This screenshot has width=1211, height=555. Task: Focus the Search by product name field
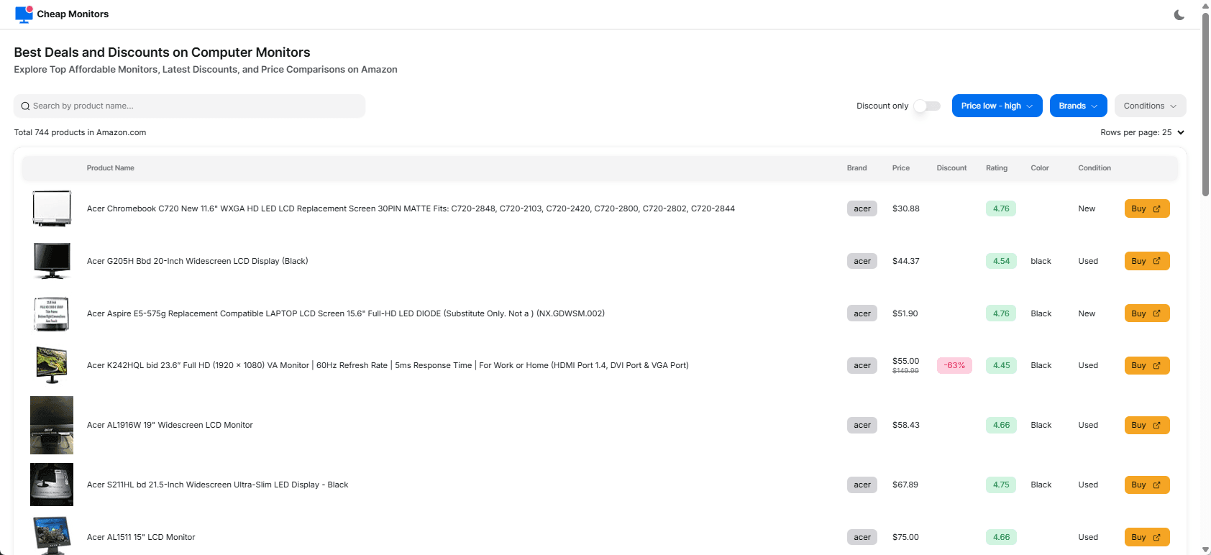(190, 106)
